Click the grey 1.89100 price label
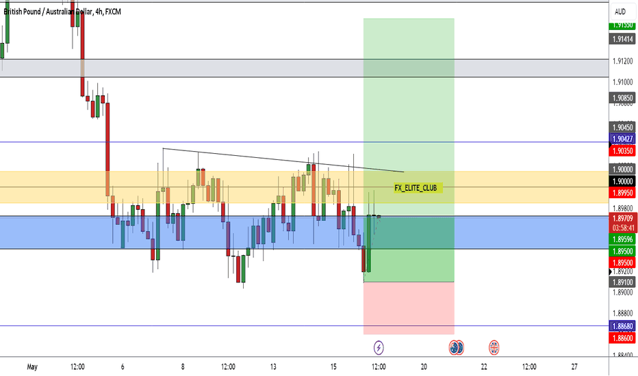Image resolution: width=638 pixels, height=376 pixels. pos(622,282)
